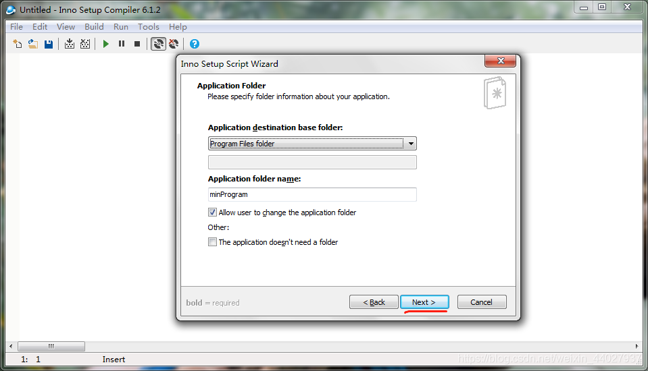Go back with the Back button
648x371 pixels.
tap(374, 302)
